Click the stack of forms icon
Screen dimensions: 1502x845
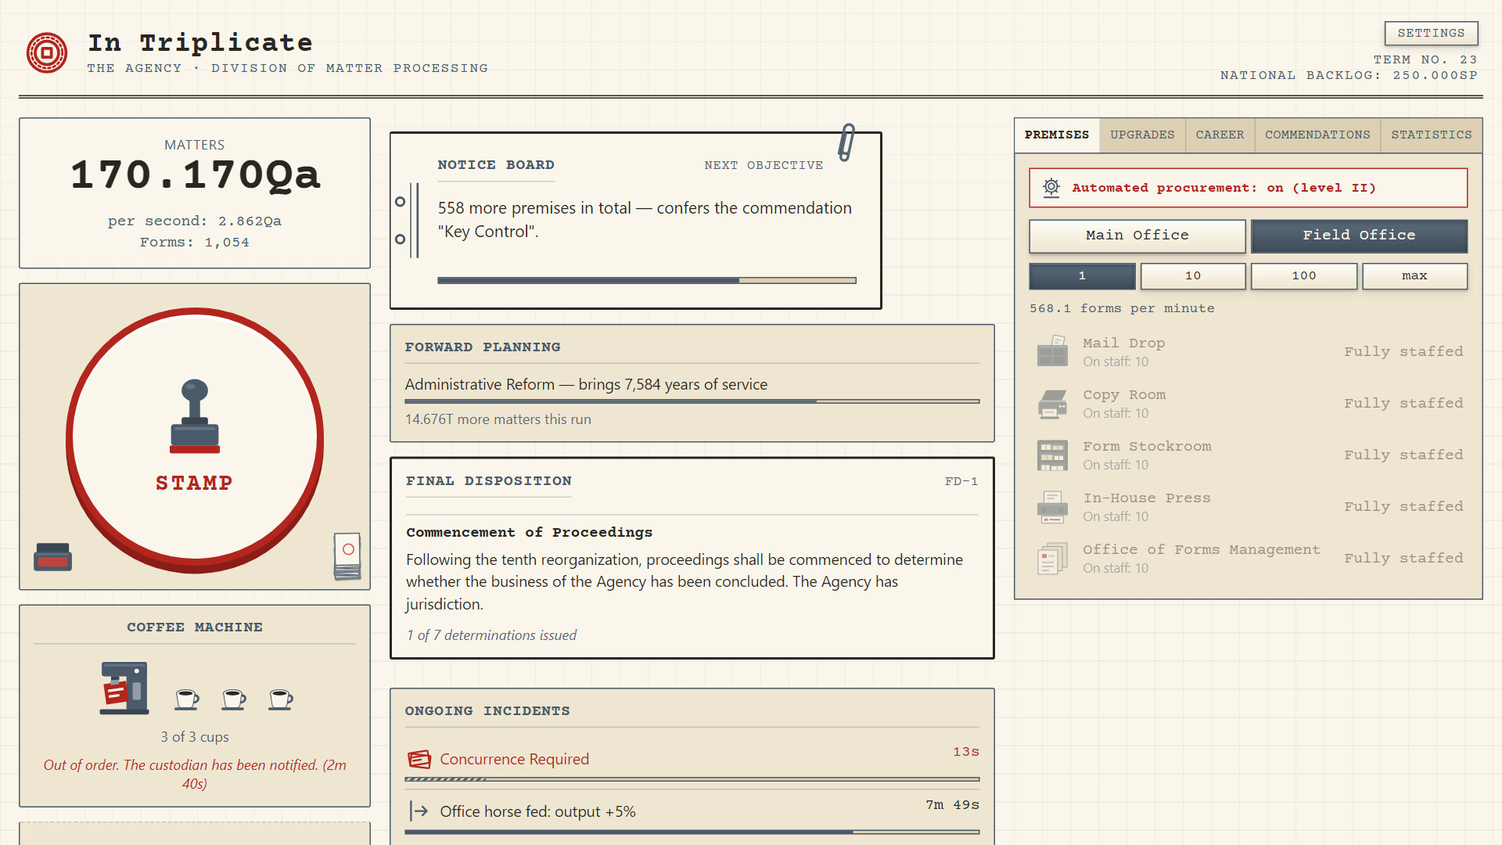click(347, 556)
